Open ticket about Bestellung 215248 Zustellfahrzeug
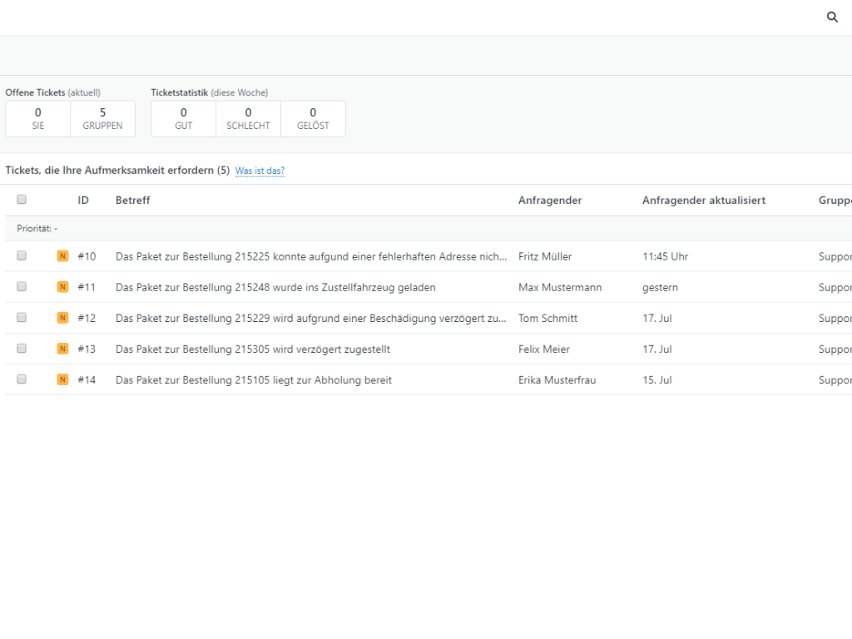Viewport: 852px width, 639px height. point(275,288)
